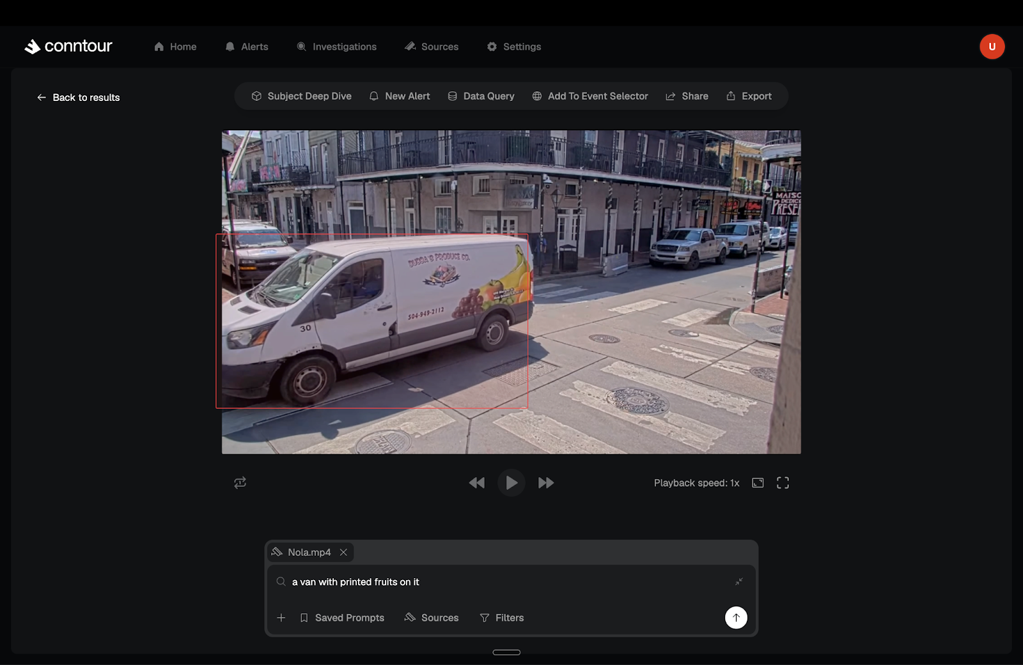1023x665 pixels.
Task: Open the Alerts page
Action: 247,47
